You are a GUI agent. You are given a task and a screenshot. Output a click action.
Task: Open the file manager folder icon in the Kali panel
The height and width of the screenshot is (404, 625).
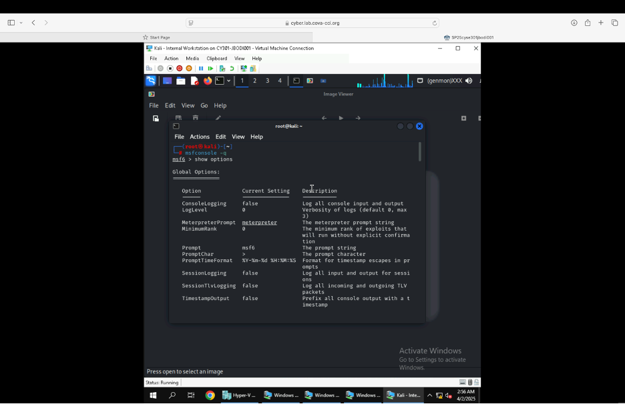click(x=181, y=81)
